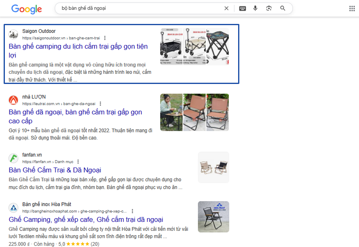Viewport: 359px width, 247px height.
Task: Open the middle brown folding chair thumbnail in the nhà LƯỢN result
Action: 195,112
